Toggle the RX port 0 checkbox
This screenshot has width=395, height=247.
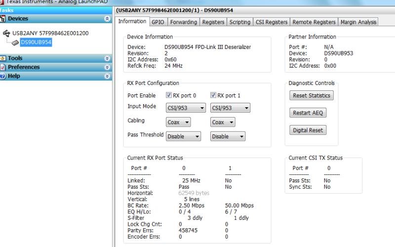click(x=168, y=95)
